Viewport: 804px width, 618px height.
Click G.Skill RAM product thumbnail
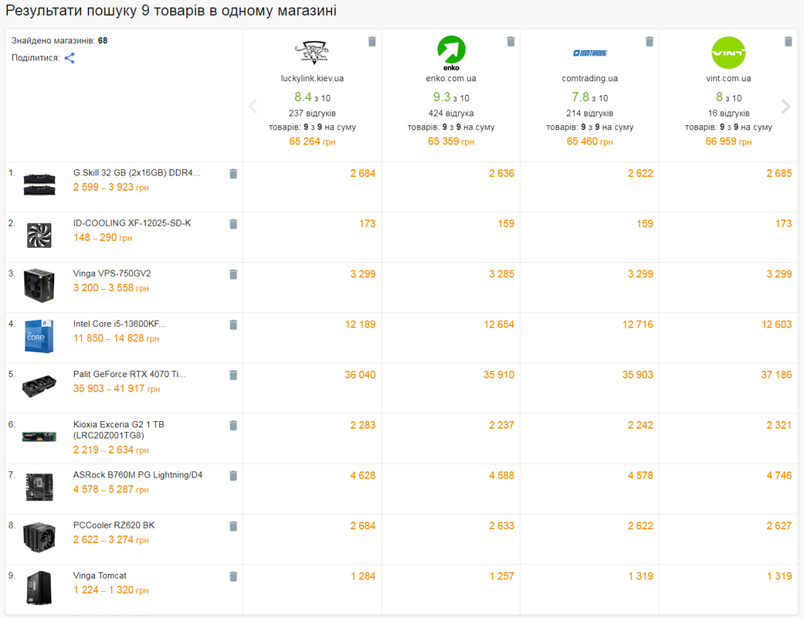[x=39, y=185]
